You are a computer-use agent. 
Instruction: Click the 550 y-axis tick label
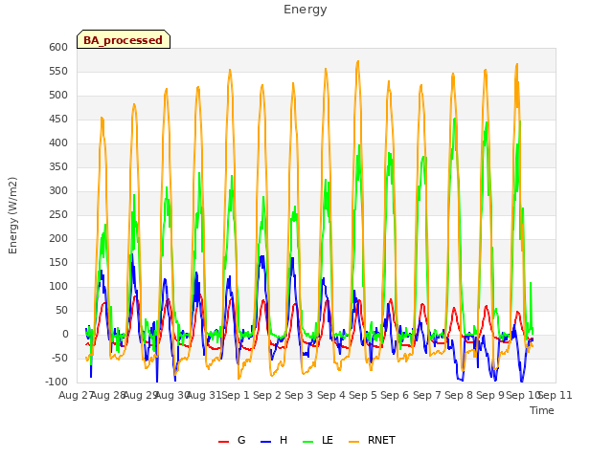[x=58, y=72]
